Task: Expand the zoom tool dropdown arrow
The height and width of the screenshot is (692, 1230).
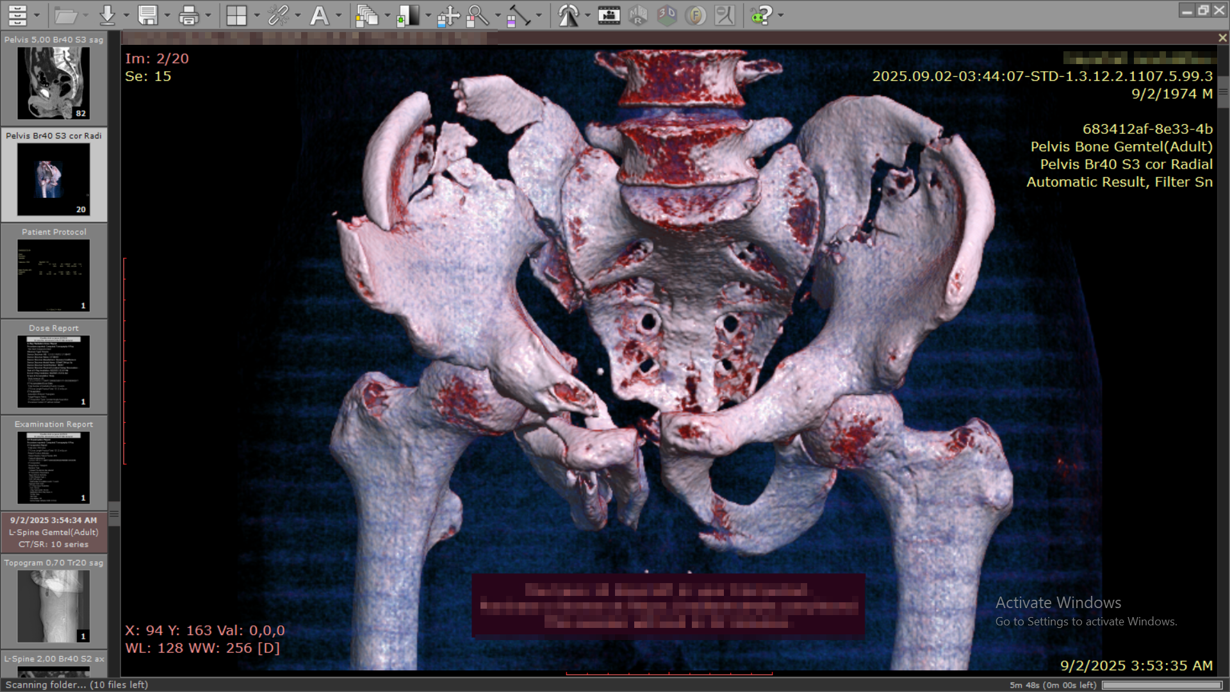Action: [498, 15]
